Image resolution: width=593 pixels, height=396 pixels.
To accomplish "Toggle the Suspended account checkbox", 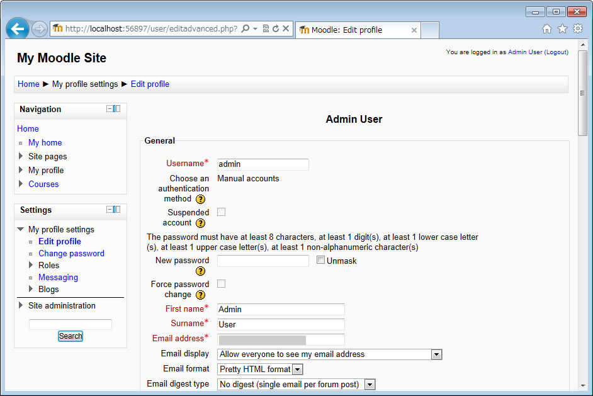I will [x=221, y=212].
